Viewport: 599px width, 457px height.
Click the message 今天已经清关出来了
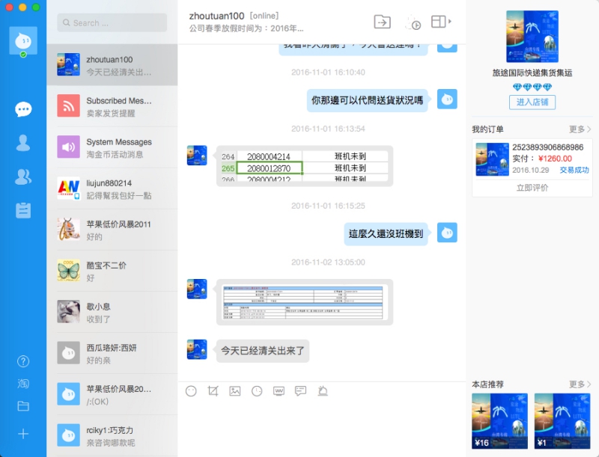[x=263, y=351]
